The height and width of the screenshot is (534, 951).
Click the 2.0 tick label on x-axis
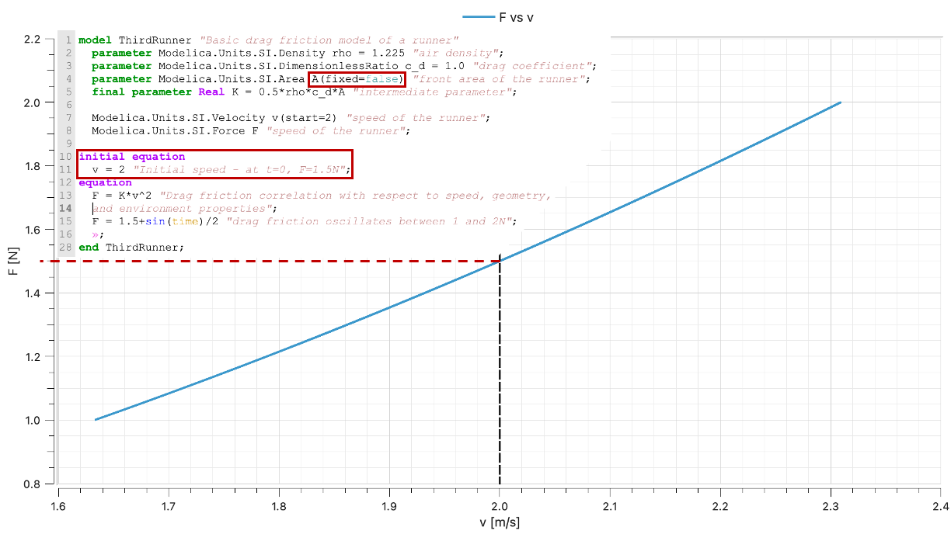pyautogui.click(x=500, y=506)
